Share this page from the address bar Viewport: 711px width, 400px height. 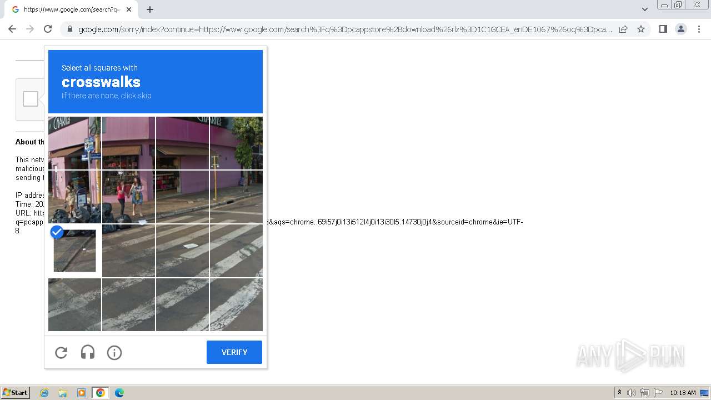[623, 29]
